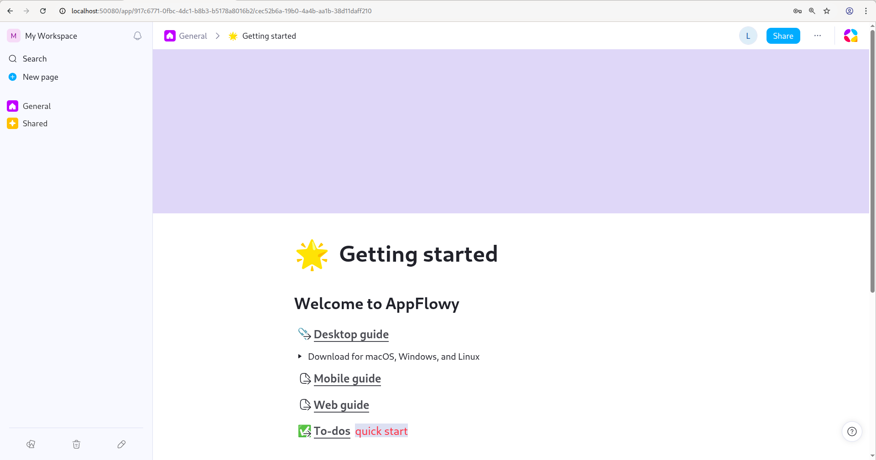Click the Getting started page title

coord(418,254)
